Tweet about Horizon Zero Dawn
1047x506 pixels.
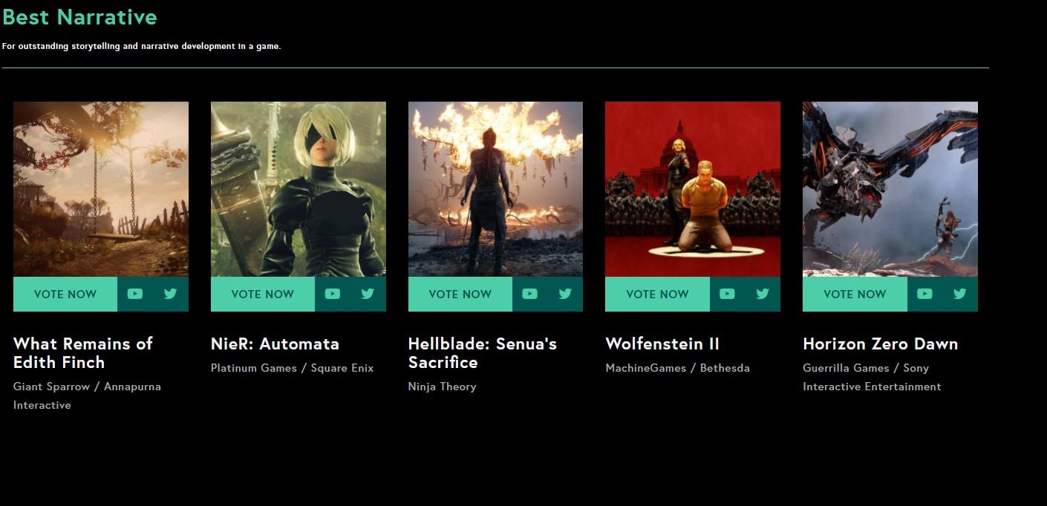pos(960,294)
